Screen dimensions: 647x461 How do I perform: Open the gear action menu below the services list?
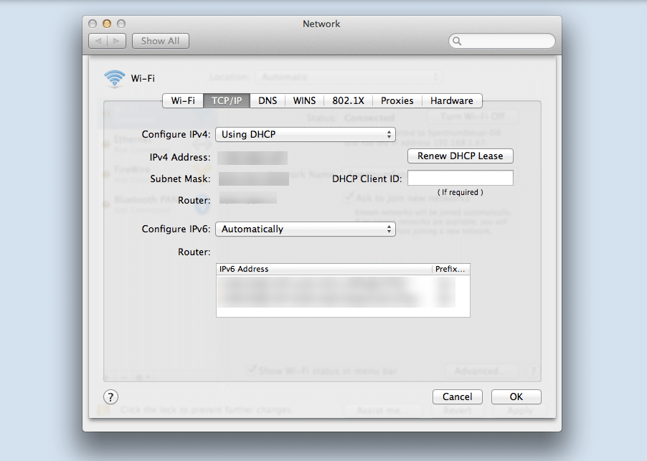tap(139, 376)
